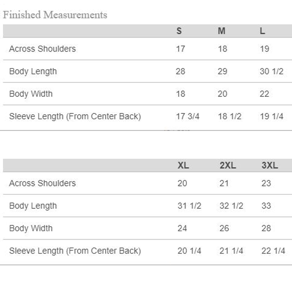This screenshot has width=292, height=292.
Task: Click the 22 1/4 sleeve length value
Action: [x=273, y=251]
